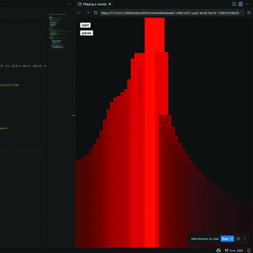Open the preview browser hamburger menu

[249, 13]
